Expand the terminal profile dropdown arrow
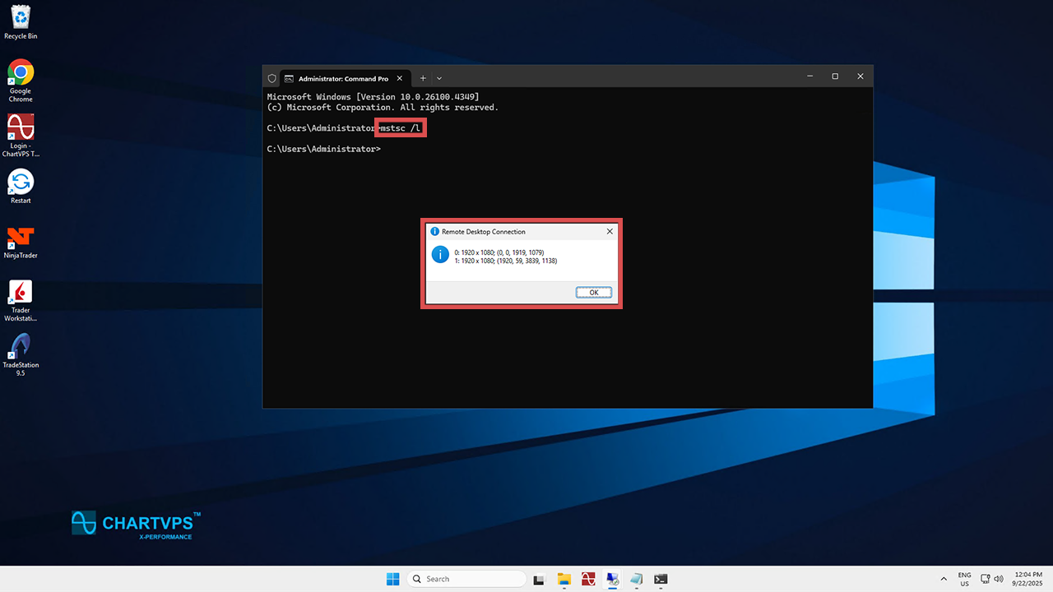Image resolution: width=1053 pixels, height=592 pixels. 439,78
